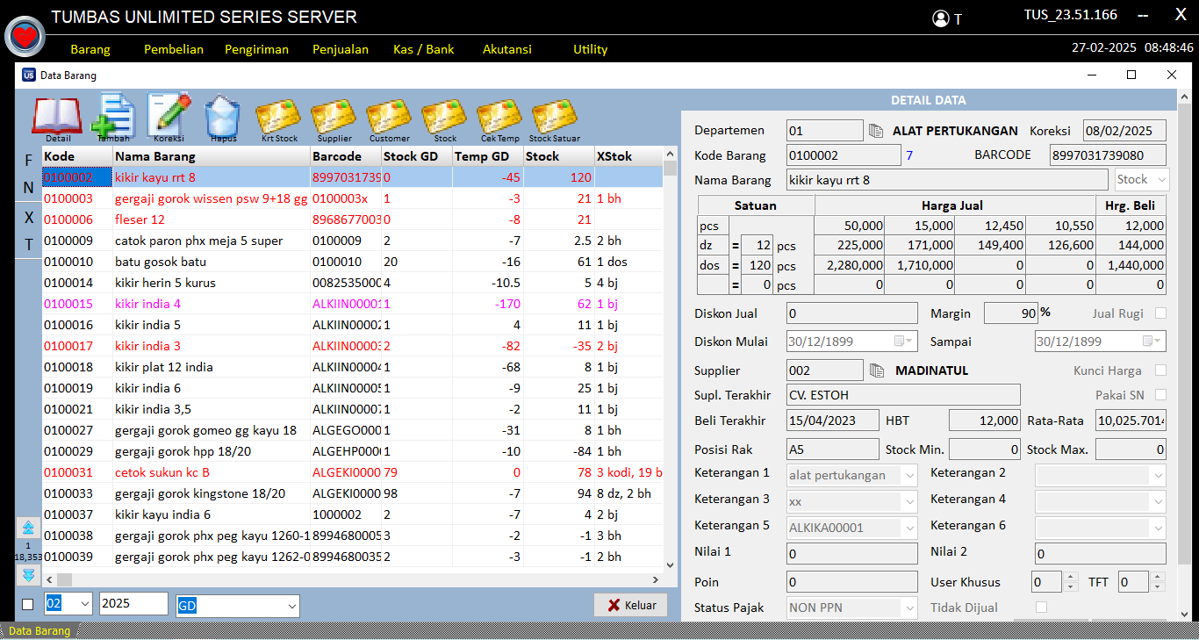
Task: Toggle the Jual Rugi checkbox
Action: [1161, 313]
